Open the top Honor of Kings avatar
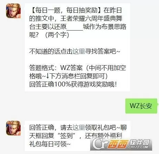The height and width of the screenshot is (154, 159). click(13, 11)
